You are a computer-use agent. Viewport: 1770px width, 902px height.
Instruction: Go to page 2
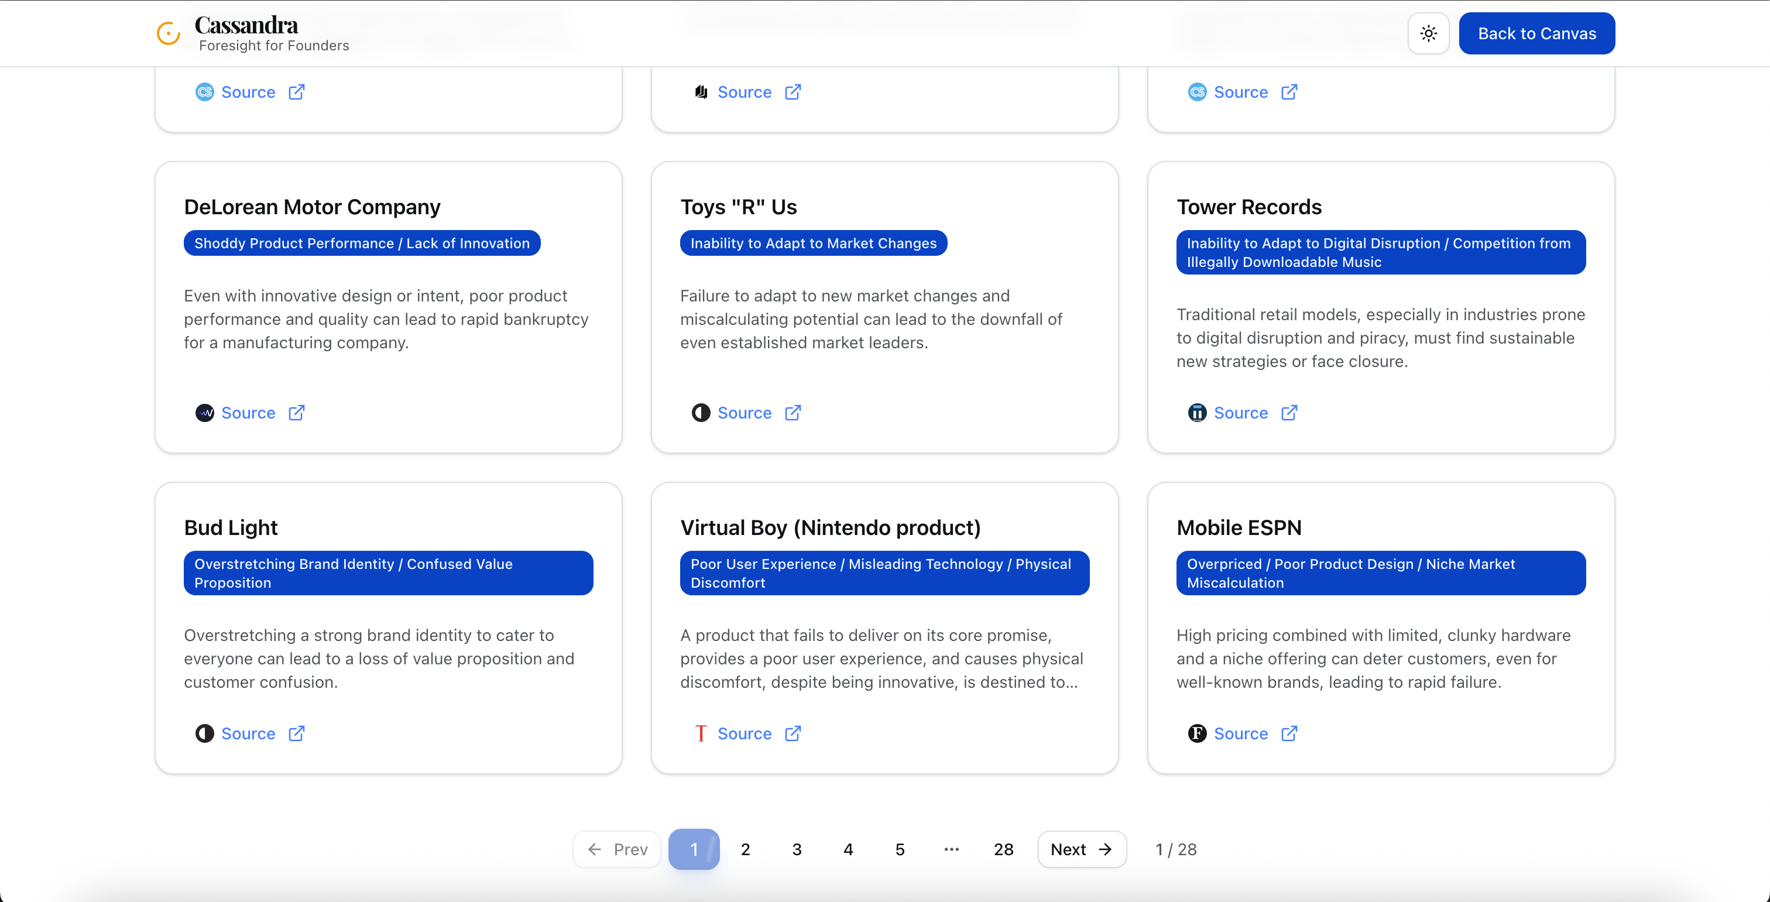(x=745, y=850)
